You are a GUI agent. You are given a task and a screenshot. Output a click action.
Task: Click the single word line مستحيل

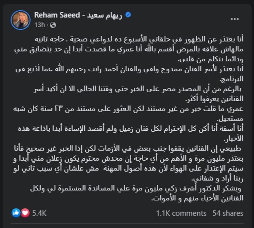point(231,118)
